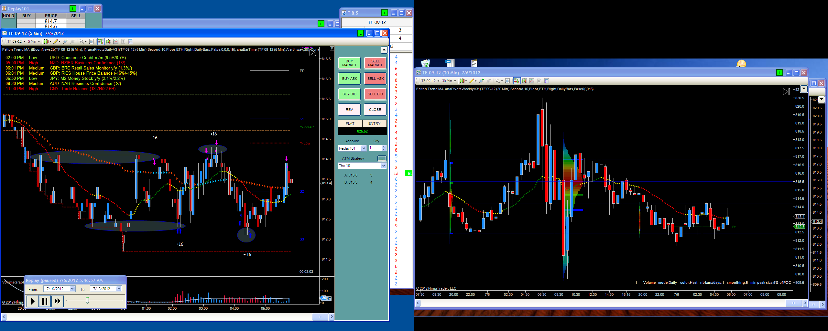Zoom in on the 30 Min chart
The image size is (828, 331).
[x=481, y=81]
